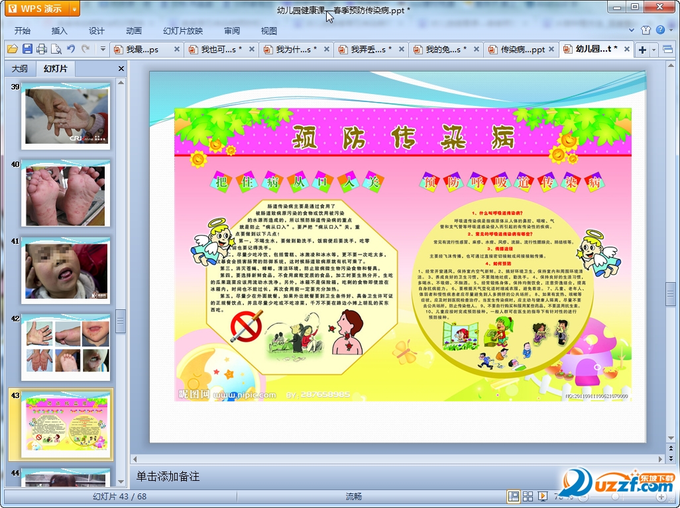Open the 插入 ribbon tab
This screenshot has height=508, width=680.
coord(60,30)
